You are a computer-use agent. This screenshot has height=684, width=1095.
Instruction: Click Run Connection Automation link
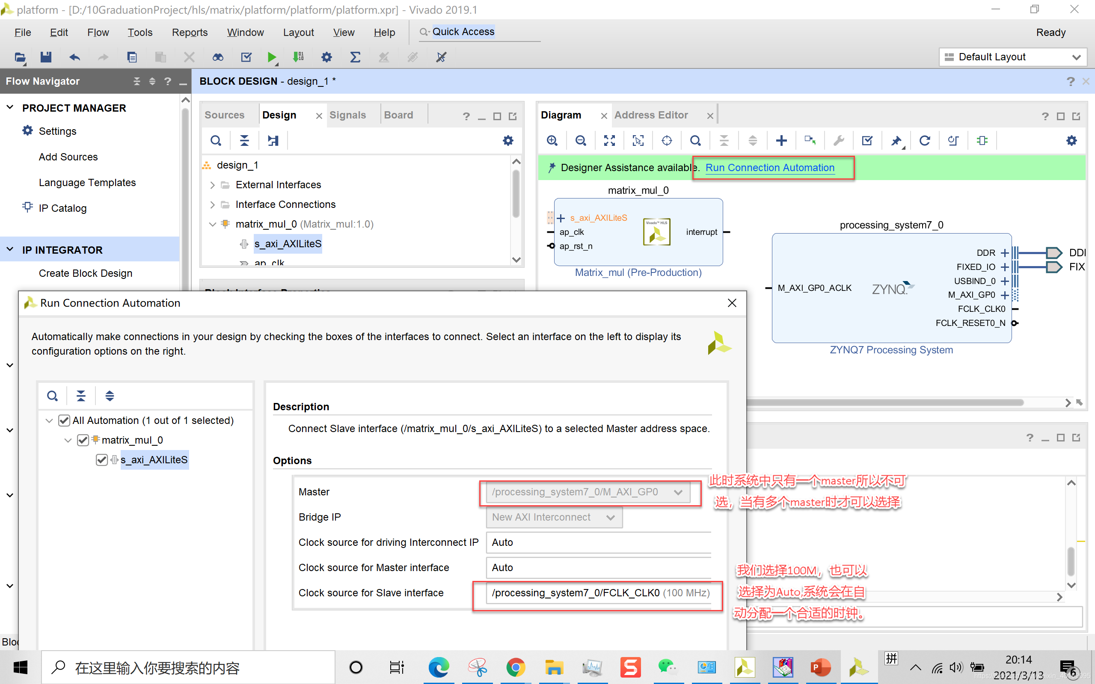click(769, 167)
